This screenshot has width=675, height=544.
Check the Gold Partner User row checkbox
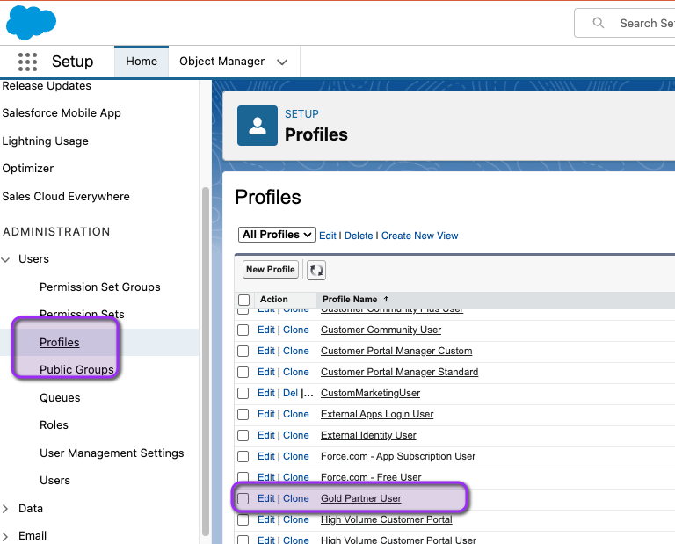click(243, 499)
